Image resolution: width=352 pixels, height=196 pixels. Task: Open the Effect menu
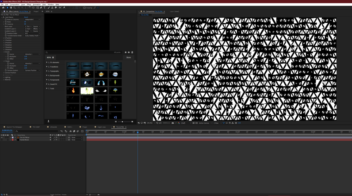[29, 5]
